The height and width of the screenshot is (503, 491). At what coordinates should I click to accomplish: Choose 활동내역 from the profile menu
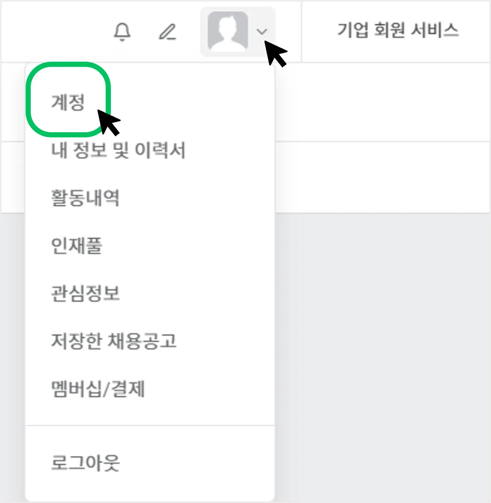(x=85, y=198)
